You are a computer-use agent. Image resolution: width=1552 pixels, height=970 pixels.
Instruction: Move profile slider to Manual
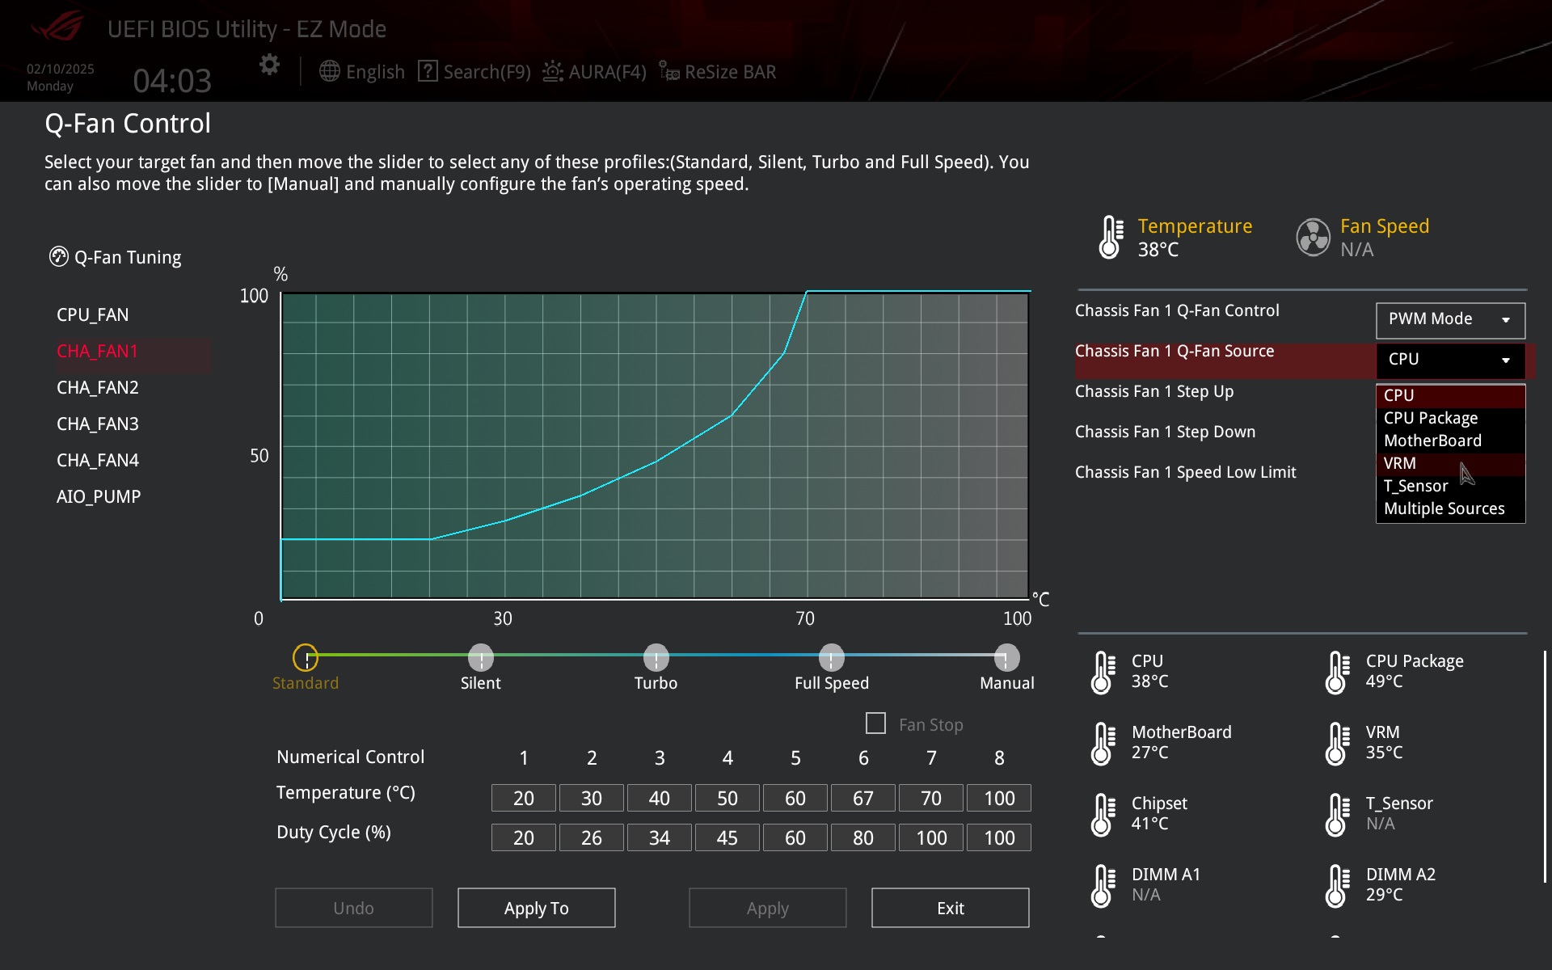tap(1006, 658)
